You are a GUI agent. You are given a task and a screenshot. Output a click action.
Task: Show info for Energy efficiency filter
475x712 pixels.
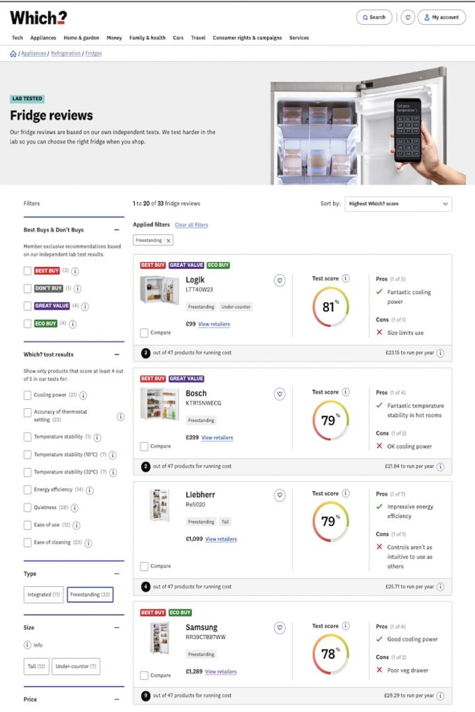(90, 490)
